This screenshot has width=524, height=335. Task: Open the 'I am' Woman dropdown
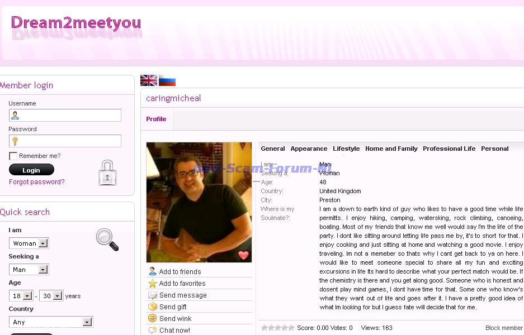[29, 243]
